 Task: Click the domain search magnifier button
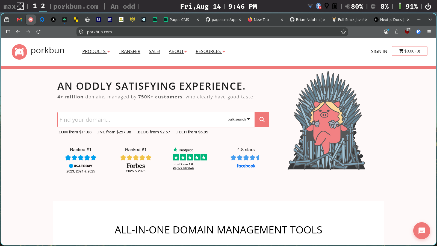click(262, 119)
